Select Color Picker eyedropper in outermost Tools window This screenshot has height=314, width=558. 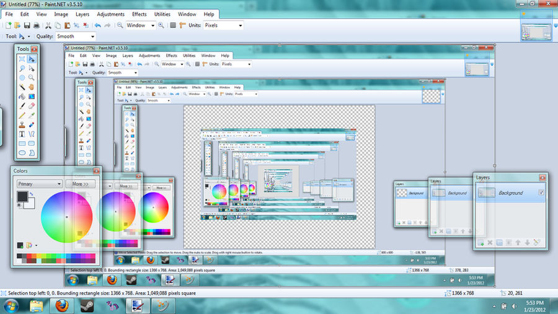[x=32, y=115]
